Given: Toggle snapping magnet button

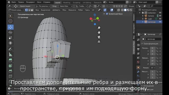Looking at the screenshot, I should (95, 6).
